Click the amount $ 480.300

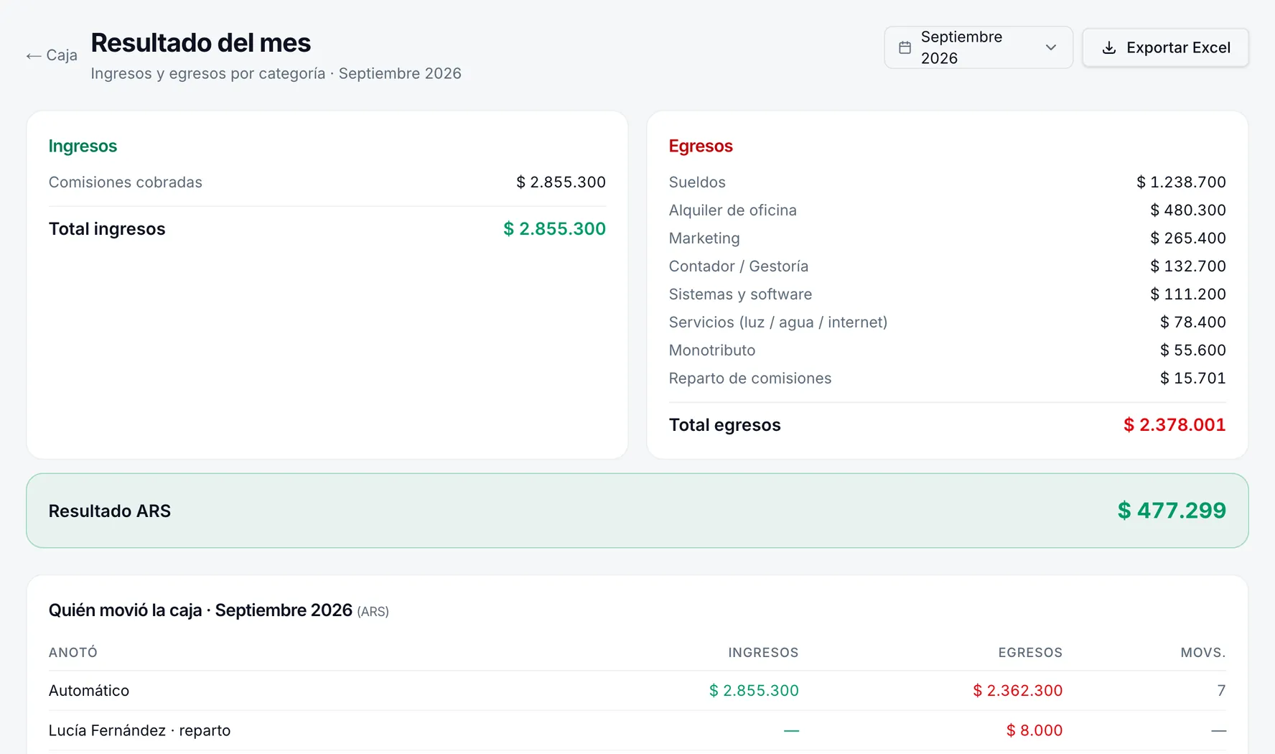click(x=1188, y=210)
